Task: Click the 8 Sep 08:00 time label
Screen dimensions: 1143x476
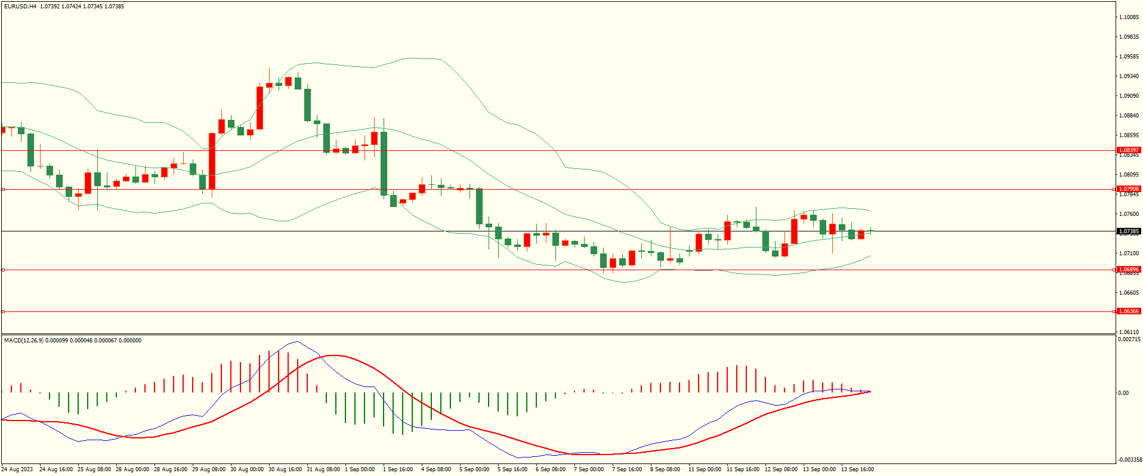Action: pos(665,469)
